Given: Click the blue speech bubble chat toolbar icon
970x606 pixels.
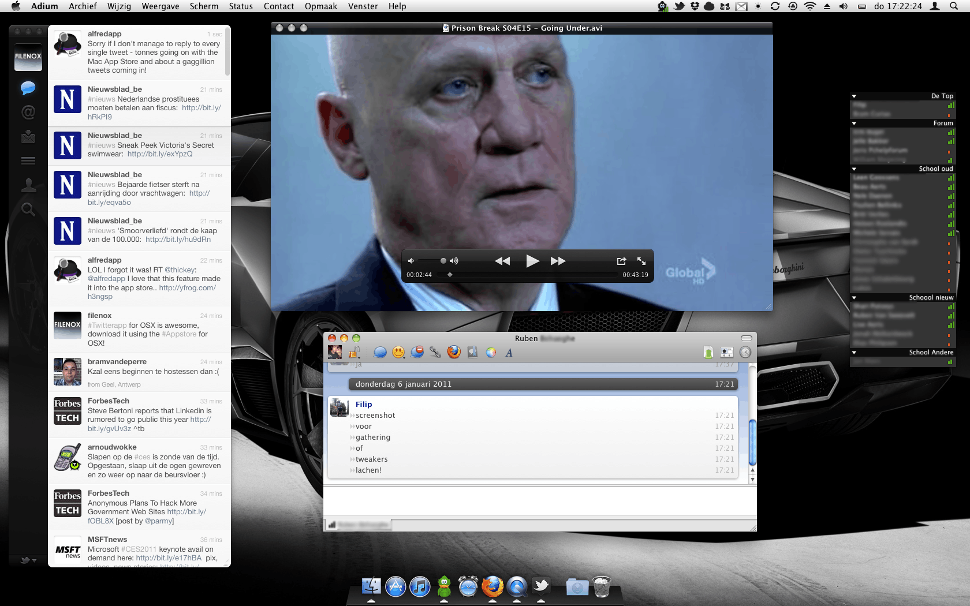Looking at the screenshot, I should 380,352.
